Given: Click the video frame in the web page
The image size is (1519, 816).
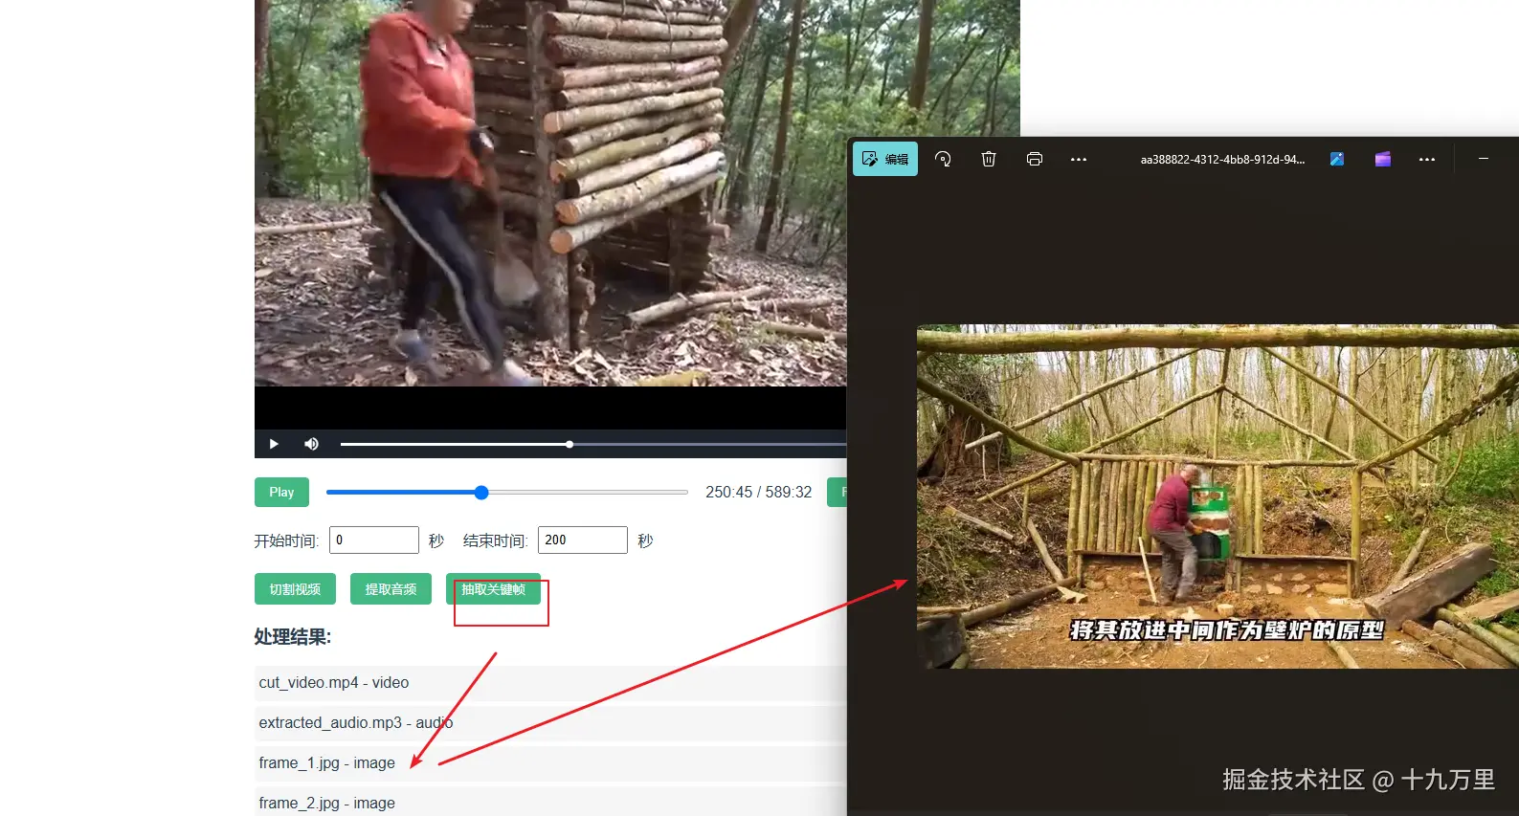Looking at the screenshot, I should point(550,193).
